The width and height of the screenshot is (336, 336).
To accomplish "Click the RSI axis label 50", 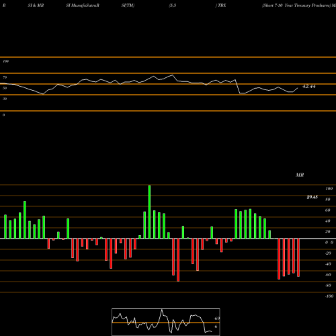I will (x=5, y=88).
